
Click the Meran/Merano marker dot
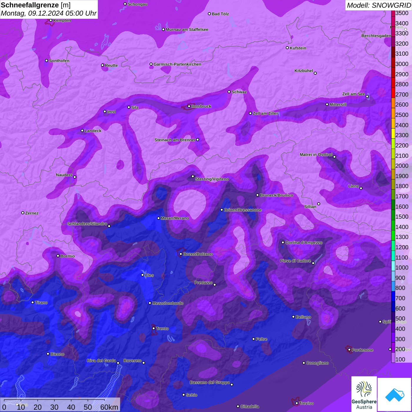[158, 218]
